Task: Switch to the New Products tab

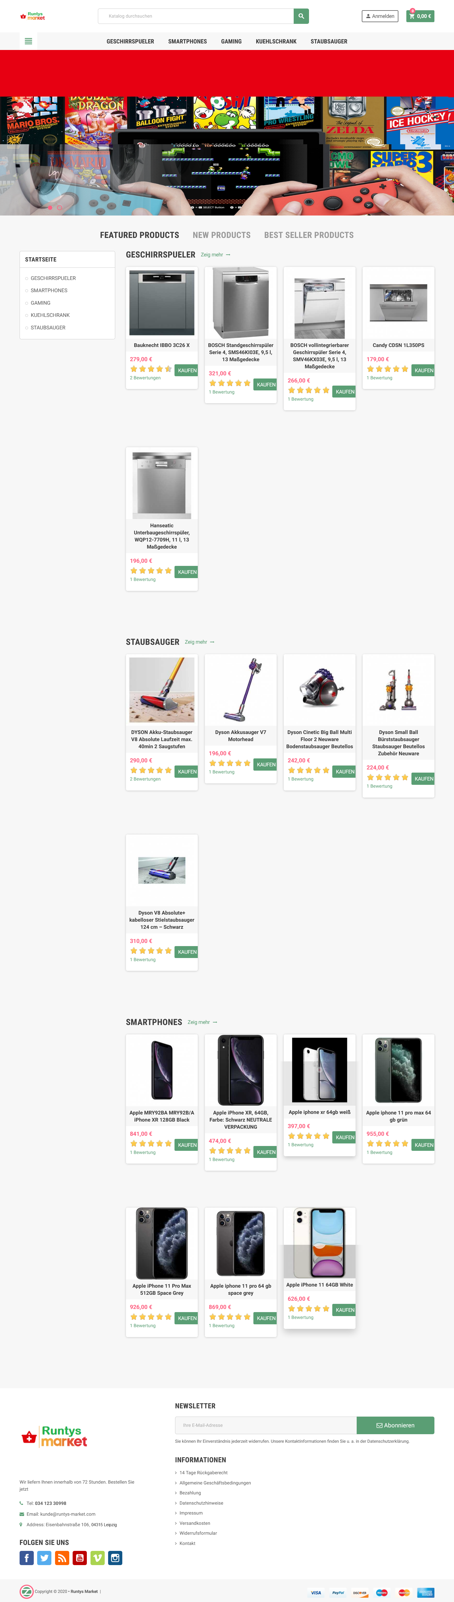Action: [x=222, y=235]
